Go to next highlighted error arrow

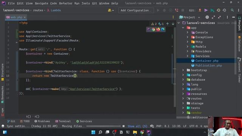(x=173, y=24)
